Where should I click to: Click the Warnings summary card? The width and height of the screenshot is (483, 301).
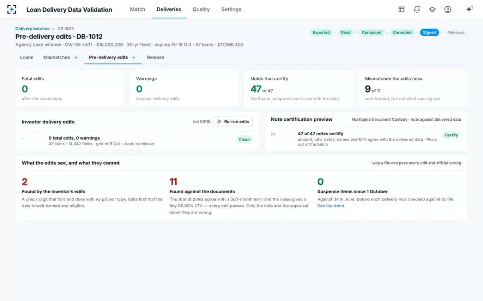point(184,88)
